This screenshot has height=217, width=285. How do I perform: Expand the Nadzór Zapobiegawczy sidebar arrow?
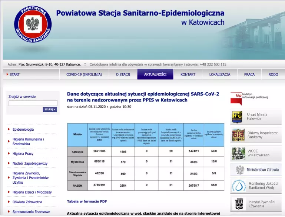9,163
